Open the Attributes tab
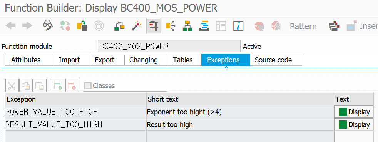 click(x=30, y=60)
